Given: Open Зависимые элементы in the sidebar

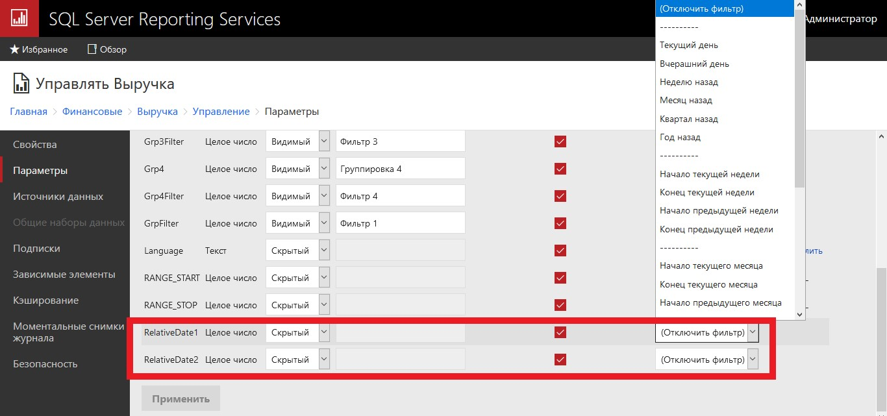Looking at the screenshot, I should click(x=65, y=274).
